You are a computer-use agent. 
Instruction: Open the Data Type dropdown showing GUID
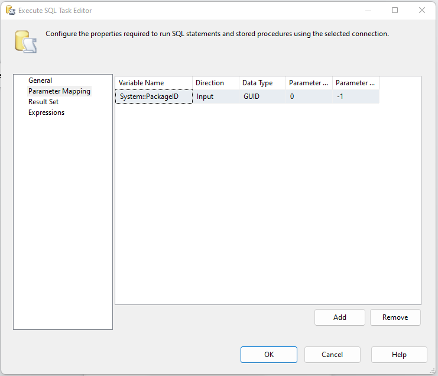262,97
